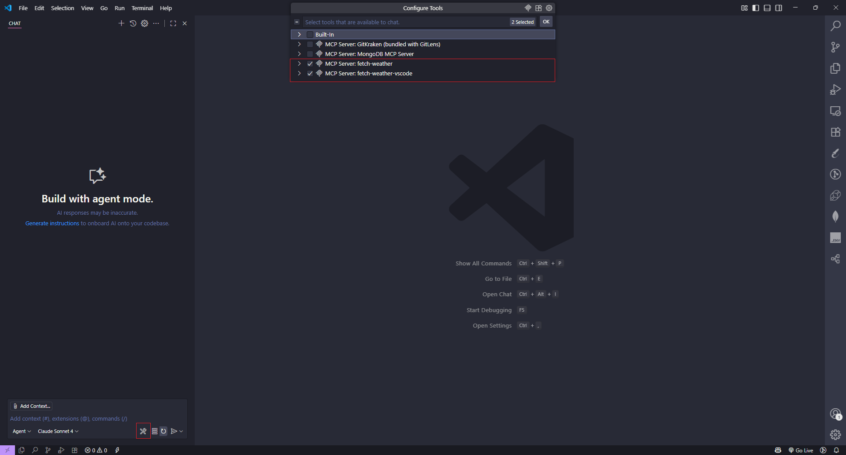This screenshot has height=455, width=846.
Task: Open Extensions view in activity bar
Action: point(835,132)
